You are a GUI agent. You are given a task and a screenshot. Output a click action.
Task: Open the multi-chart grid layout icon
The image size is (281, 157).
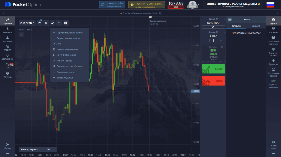[66, 23]
